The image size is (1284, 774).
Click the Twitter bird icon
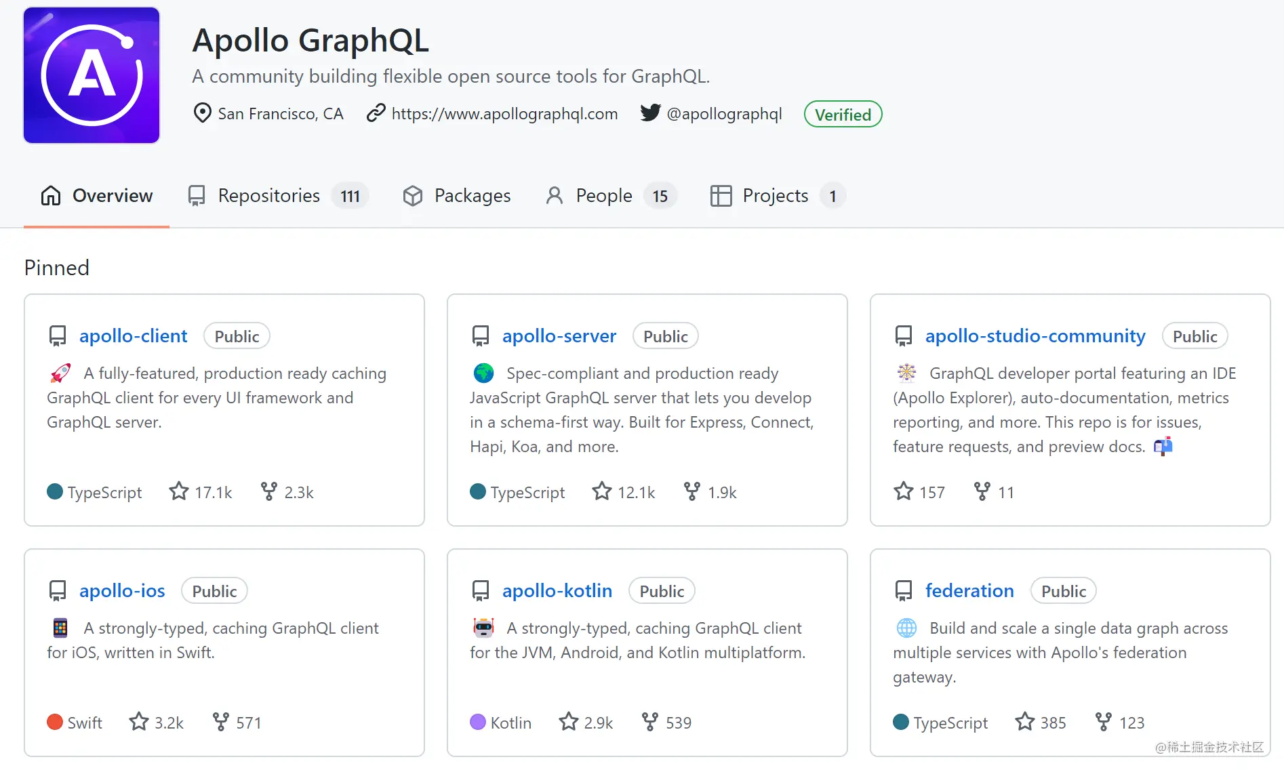[x=650, y=113]
